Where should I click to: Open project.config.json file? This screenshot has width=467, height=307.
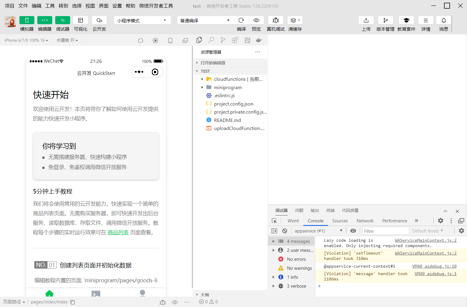[x=230, y=104]
